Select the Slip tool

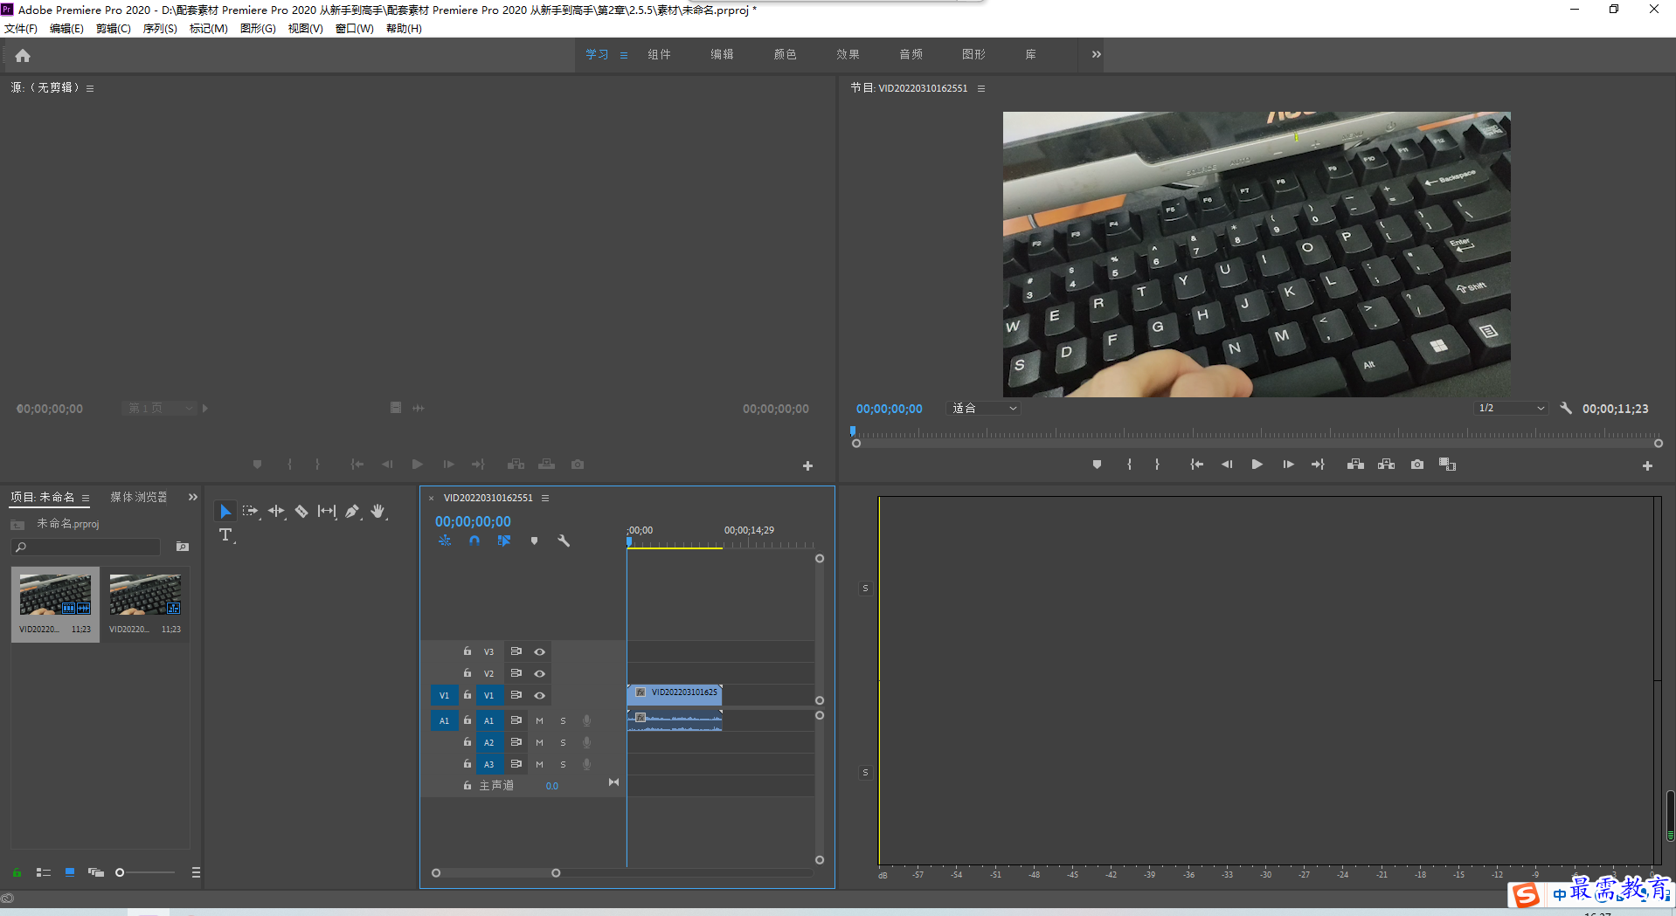point(327,511)
